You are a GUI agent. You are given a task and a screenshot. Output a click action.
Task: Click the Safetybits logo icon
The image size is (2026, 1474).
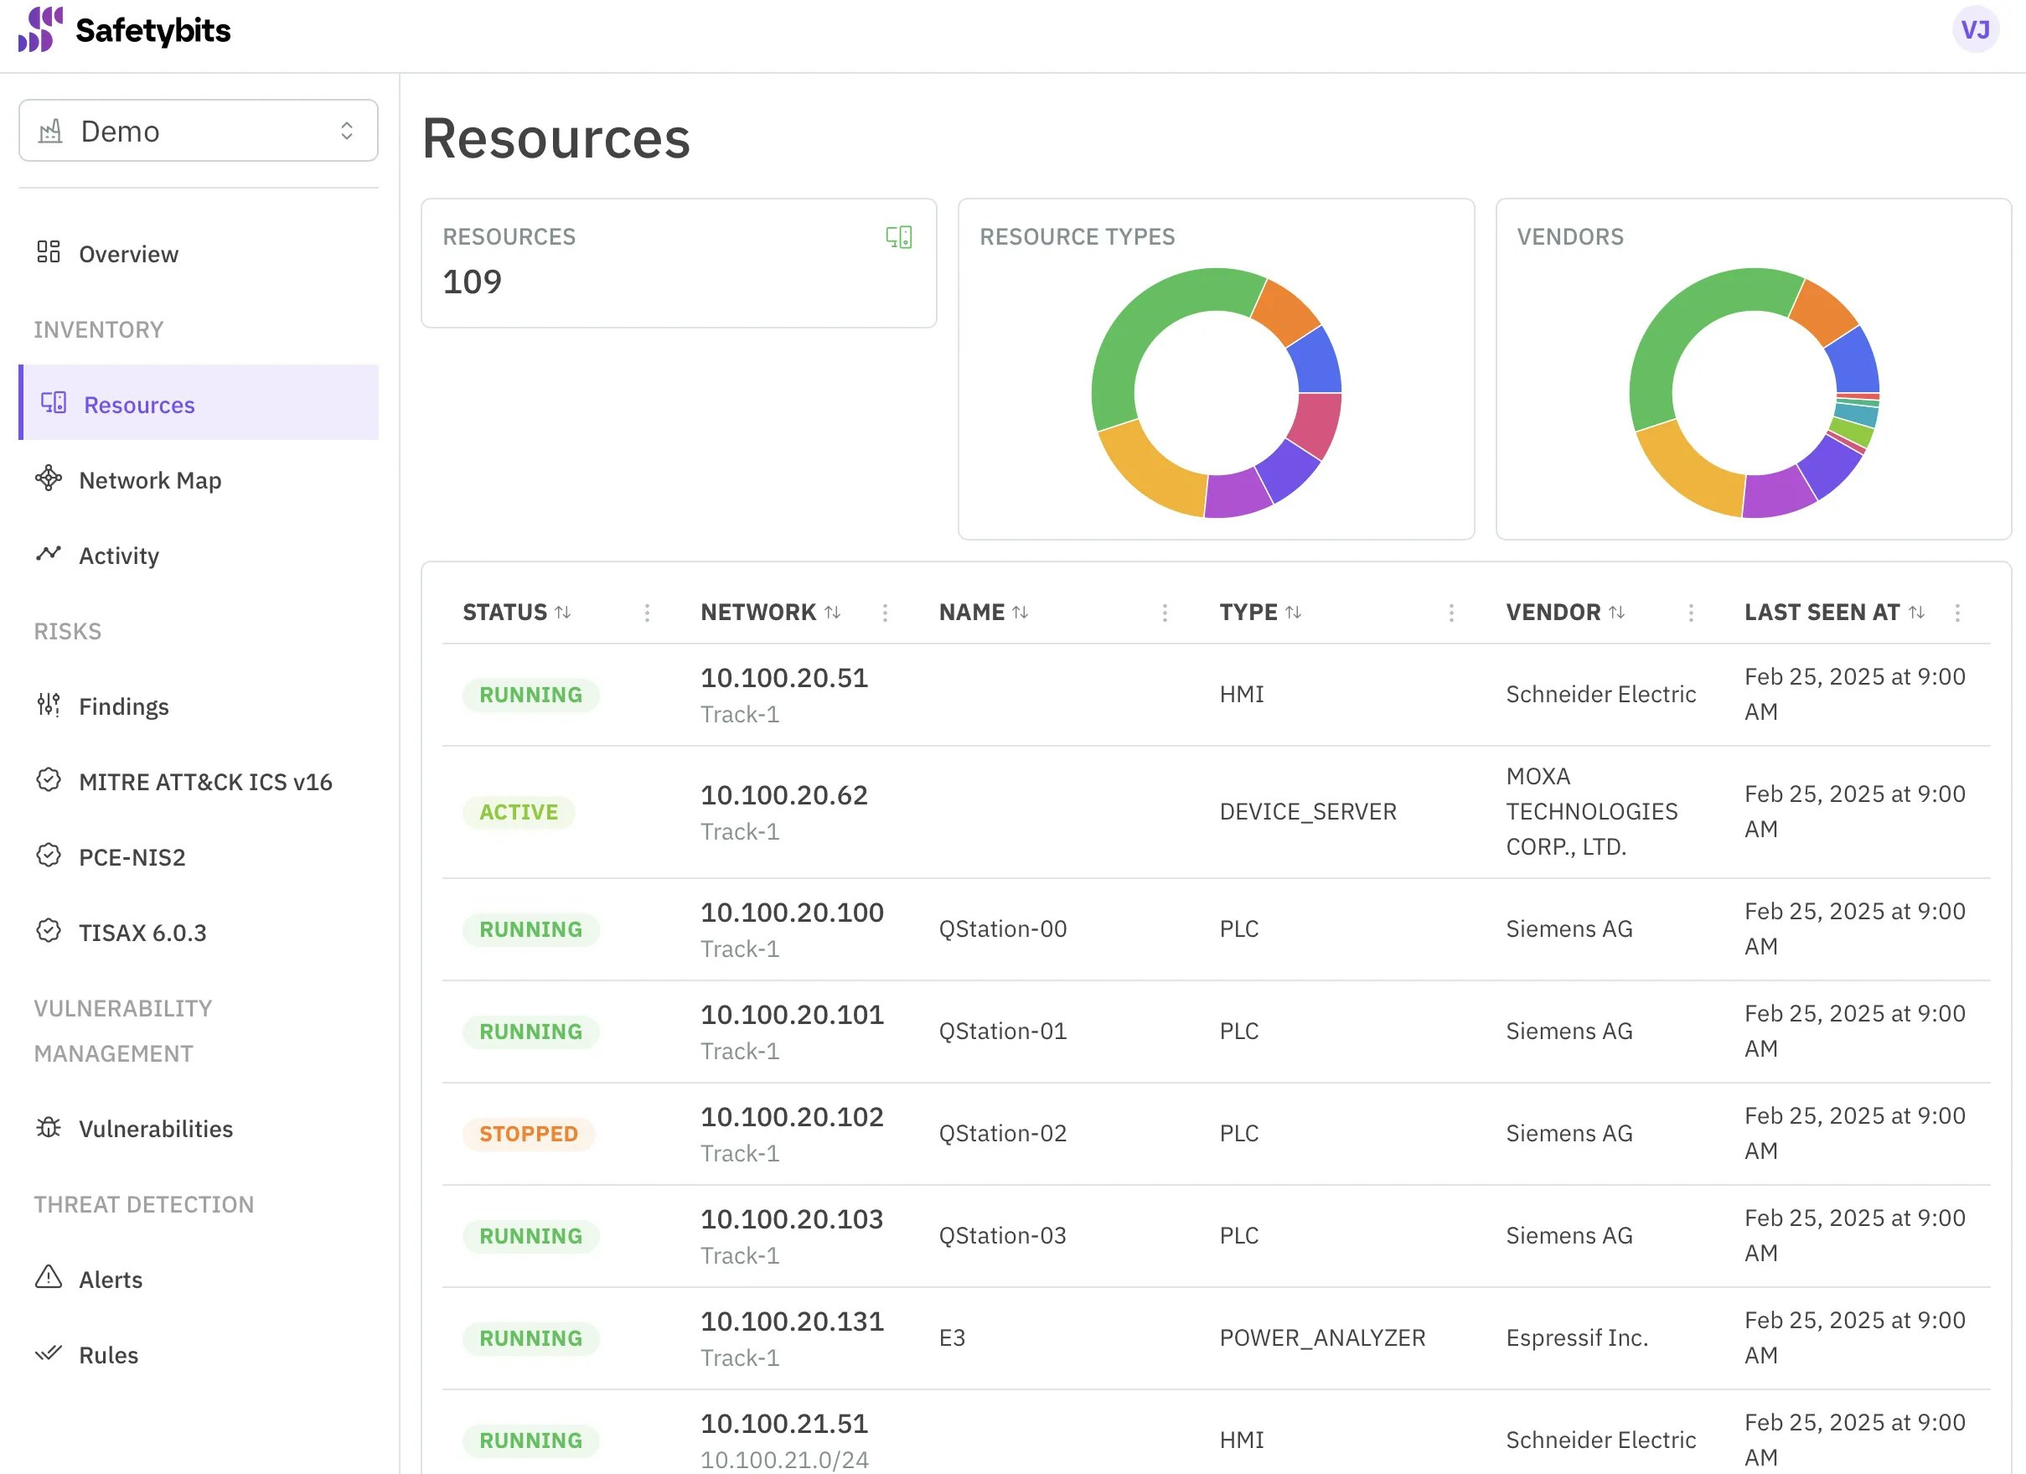pyautogui.click(x=40, y=29)
